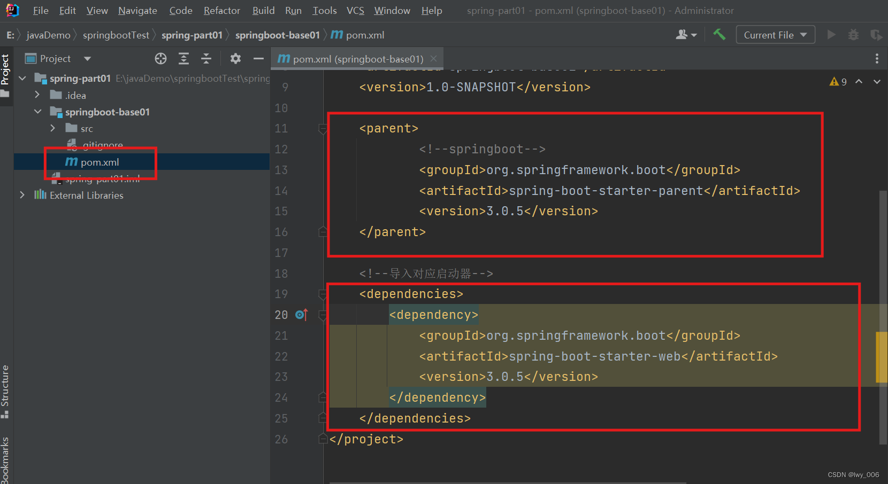Click javaDemo in the breadcrumb path

point(48,35)
